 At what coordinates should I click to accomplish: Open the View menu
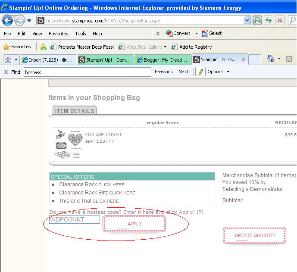[37, 34]
